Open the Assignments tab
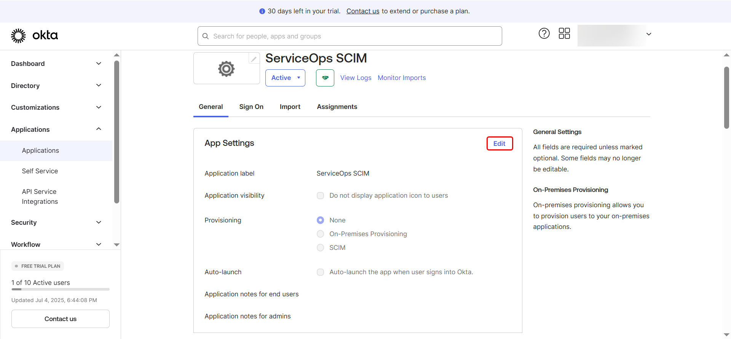 (x=337, y=107)
